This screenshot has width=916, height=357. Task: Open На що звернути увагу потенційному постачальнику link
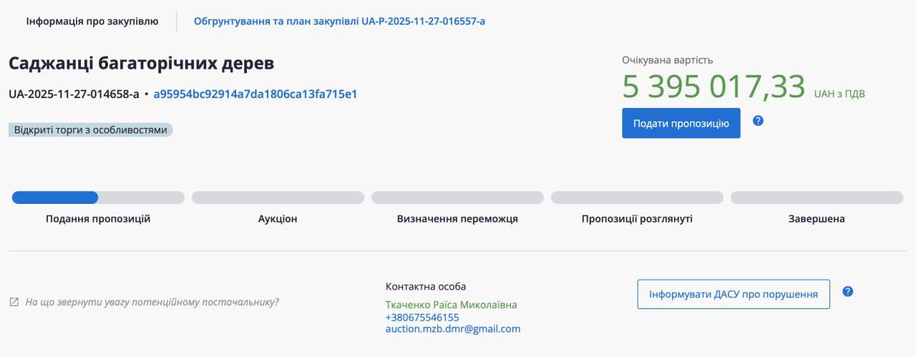(x=152, y=302)
